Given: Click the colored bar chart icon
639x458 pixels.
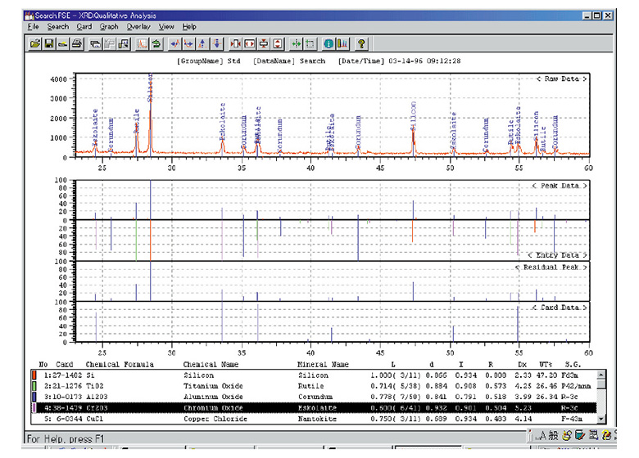Looking at the screenshot, I should click(x=342, y=43).
